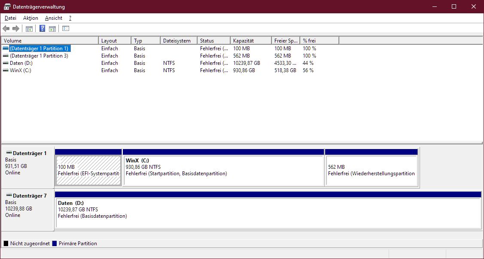Click the Back arrow toolbar icon
Screen dimensions: 484x259
6,29
